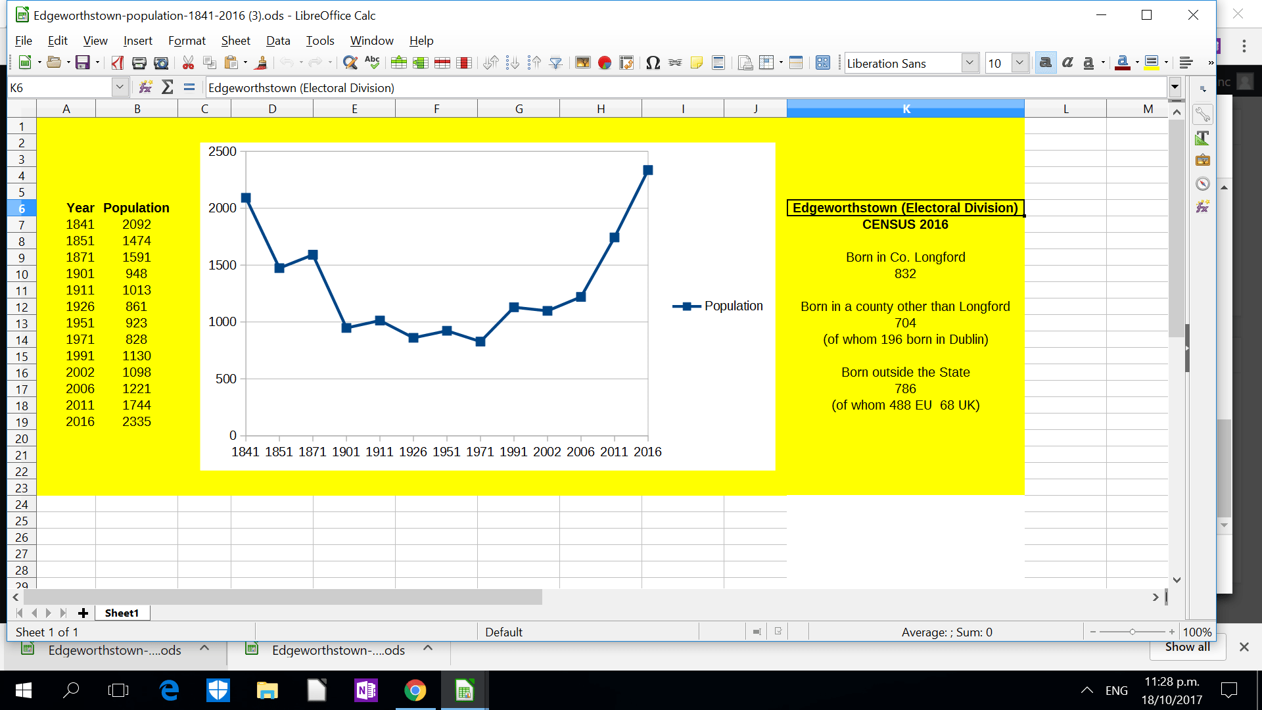
Task: Click the AutoFilter funnel icon
Action: pyautogui.click(x=556, y=63)
